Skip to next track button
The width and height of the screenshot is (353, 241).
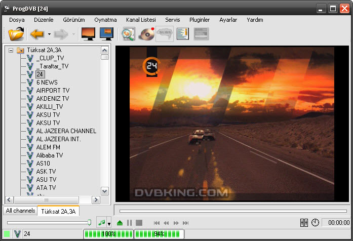(x=185, y=223)
